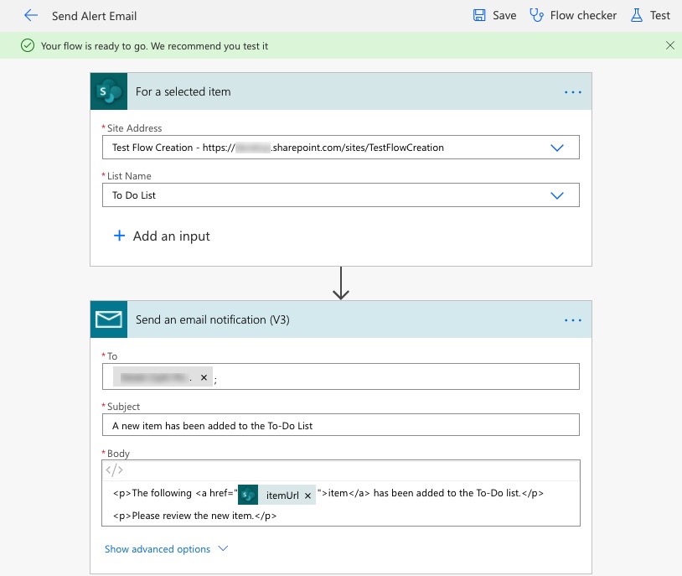Remove the recipient from the To field
Image resolution: width=682 pixels, height=576 pixels.
coord(204,378)
